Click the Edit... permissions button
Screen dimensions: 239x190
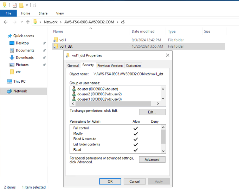[x=152, y=112]
